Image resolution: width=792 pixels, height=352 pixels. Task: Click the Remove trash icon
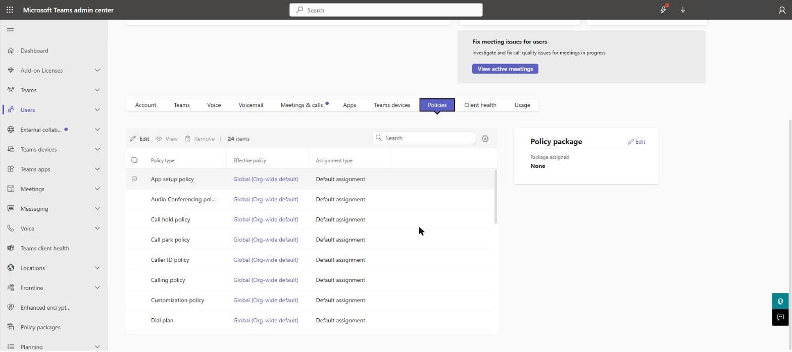point(187,139)
